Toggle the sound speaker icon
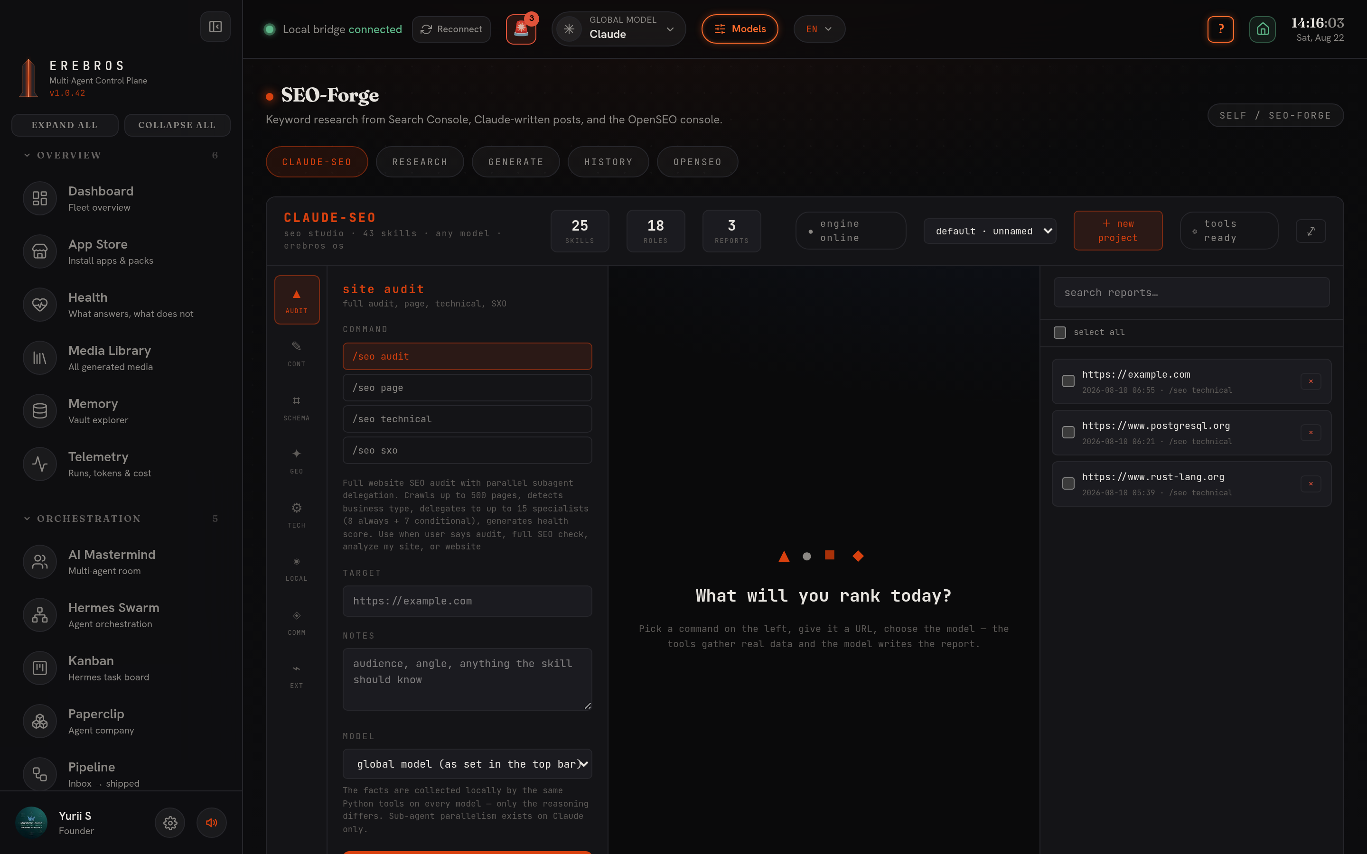The image size is (1367, 854). click(x=212, y=822)
